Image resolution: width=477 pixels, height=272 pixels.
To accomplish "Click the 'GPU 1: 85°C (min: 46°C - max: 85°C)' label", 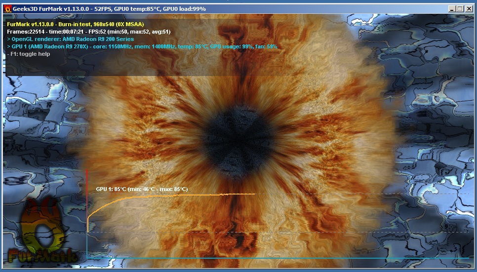I will point(142,189).
